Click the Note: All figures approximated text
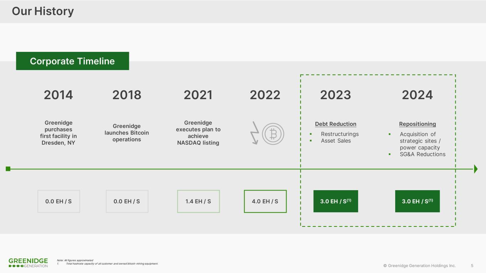486x273 pixels. [75, 260]
